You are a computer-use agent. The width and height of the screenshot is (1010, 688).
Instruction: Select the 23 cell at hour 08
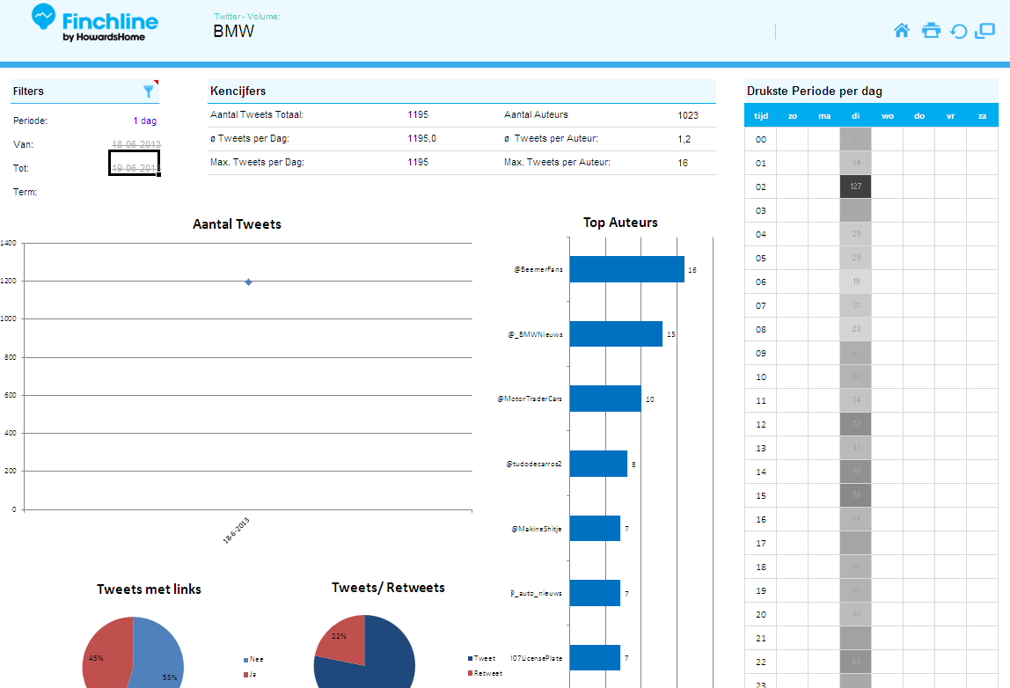[x=855, y=329]
